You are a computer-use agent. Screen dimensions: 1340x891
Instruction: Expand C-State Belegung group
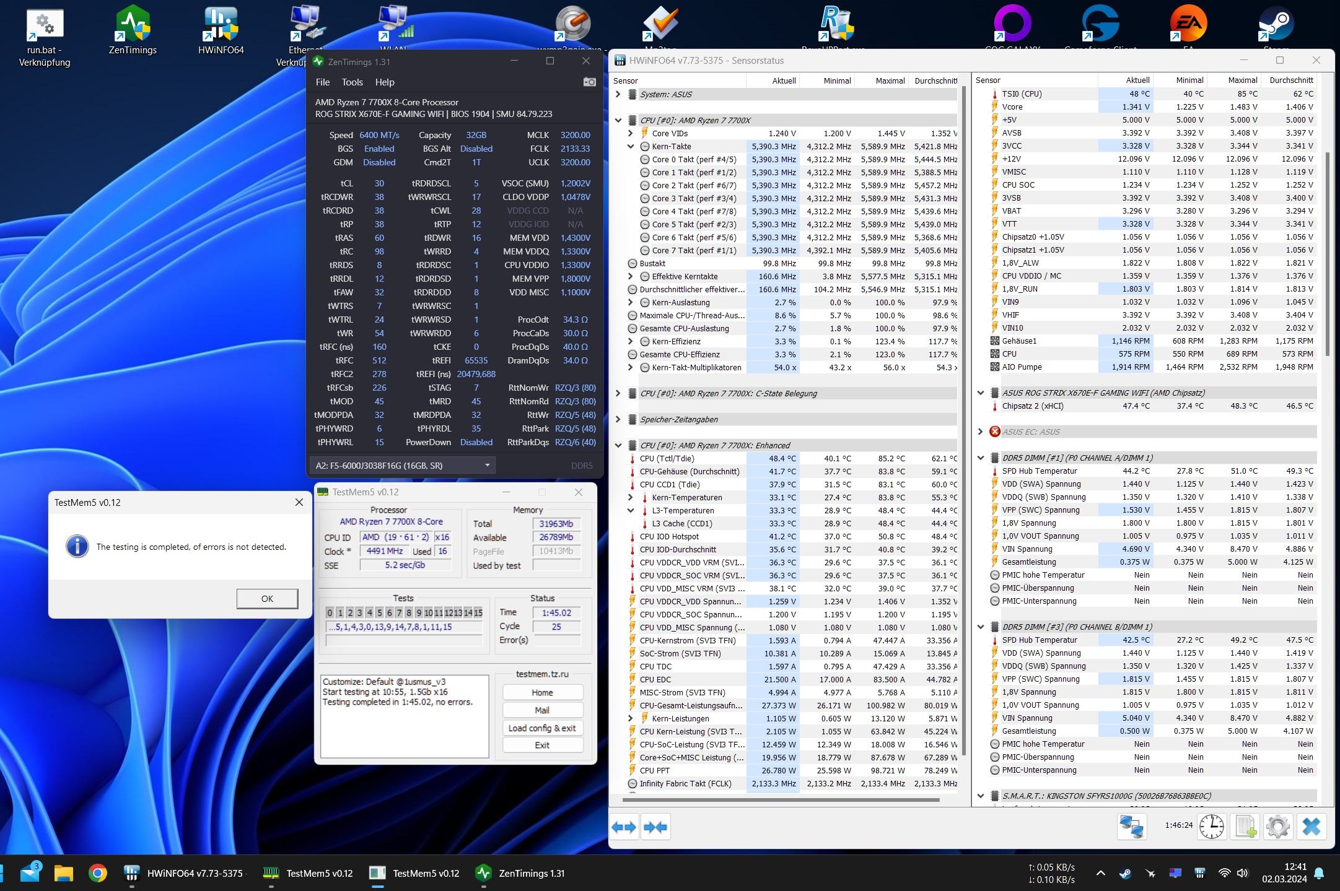click(618, 393)
